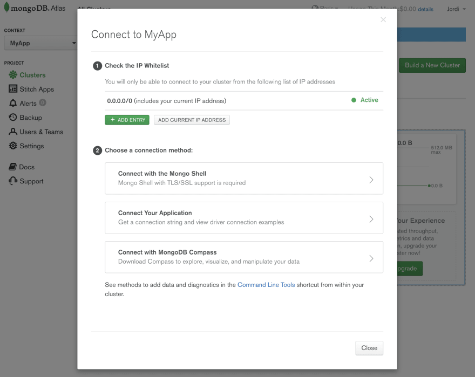475x377 pixels.
Task: Click the Alerts bell icon
Action: click(x=13, y=103)
